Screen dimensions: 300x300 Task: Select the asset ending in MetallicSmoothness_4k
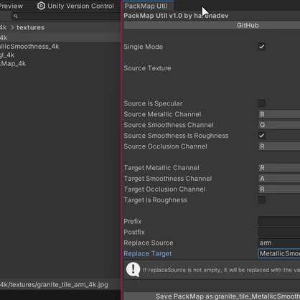coord(29,47)
